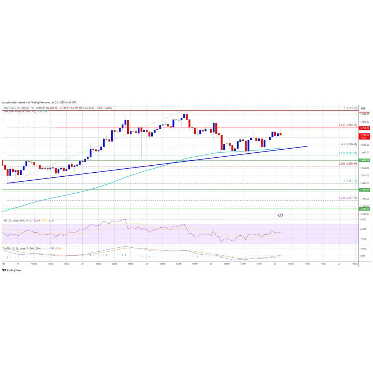Select the EMA (100, close) indicator legend
373x373 pixels.
click(x=20, y=111)
